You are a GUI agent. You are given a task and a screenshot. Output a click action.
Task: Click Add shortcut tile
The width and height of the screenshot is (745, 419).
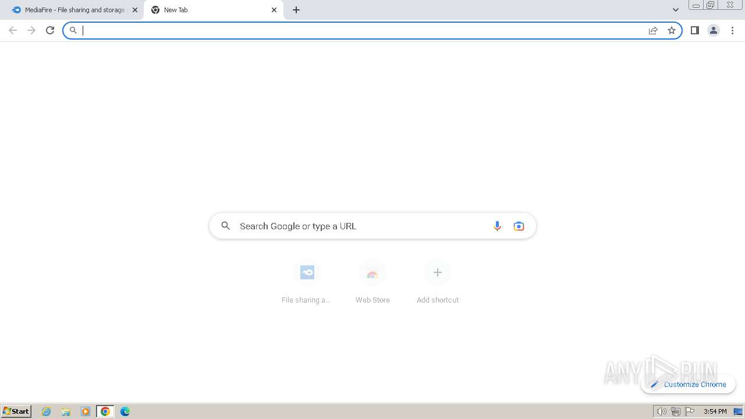tap(438, 282)
